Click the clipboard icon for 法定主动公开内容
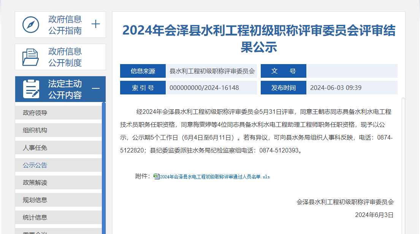Image resolution: width=420 pixels, height=234 pixels. coord(31,89)
